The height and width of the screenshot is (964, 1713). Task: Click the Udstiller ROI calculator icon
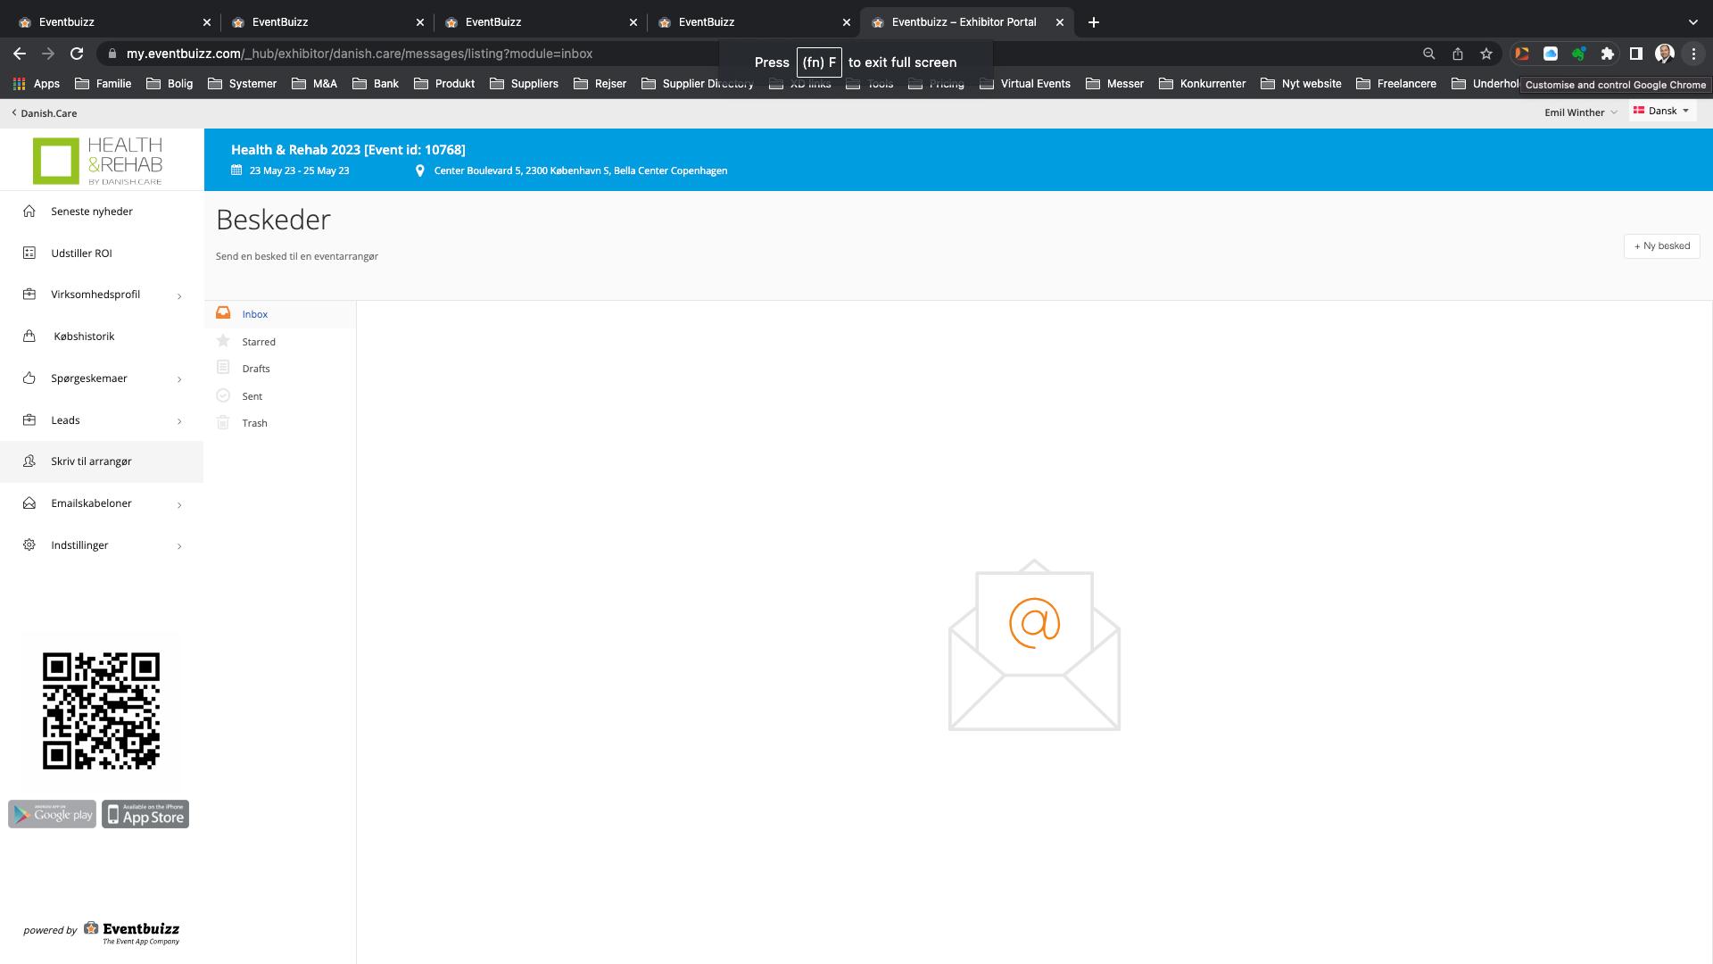pyautogui.click(x=29, y=253)
